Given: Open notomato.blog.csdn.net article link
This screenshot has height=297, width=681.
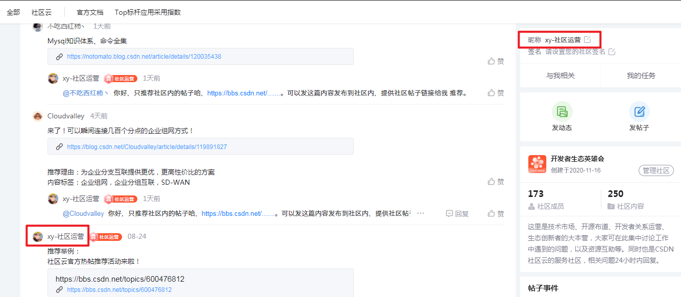Looking at the screenshot, I should click(144, 57).
